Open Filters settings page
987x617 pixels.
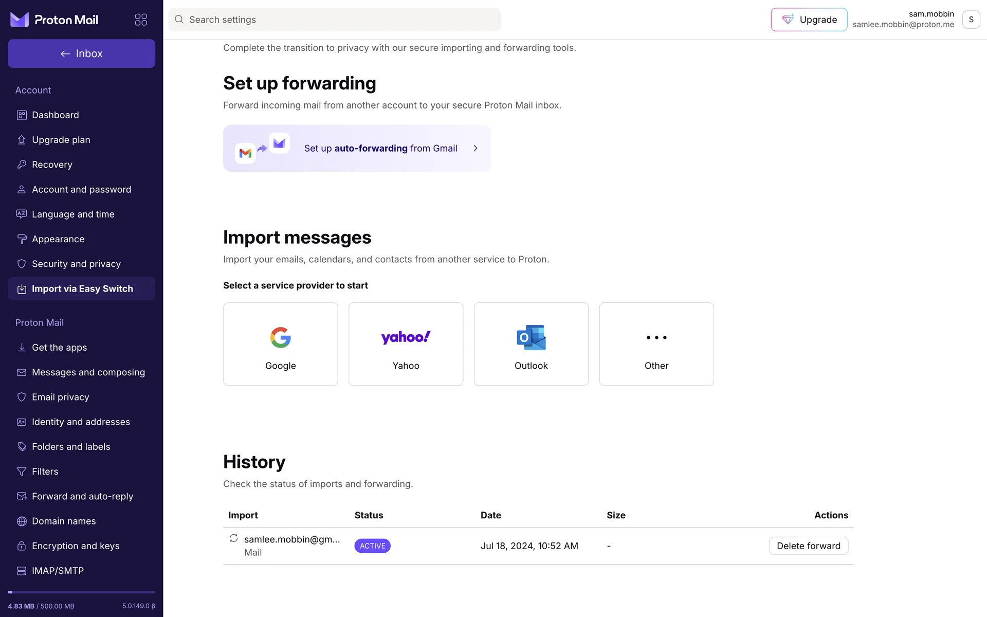[45, 471]
